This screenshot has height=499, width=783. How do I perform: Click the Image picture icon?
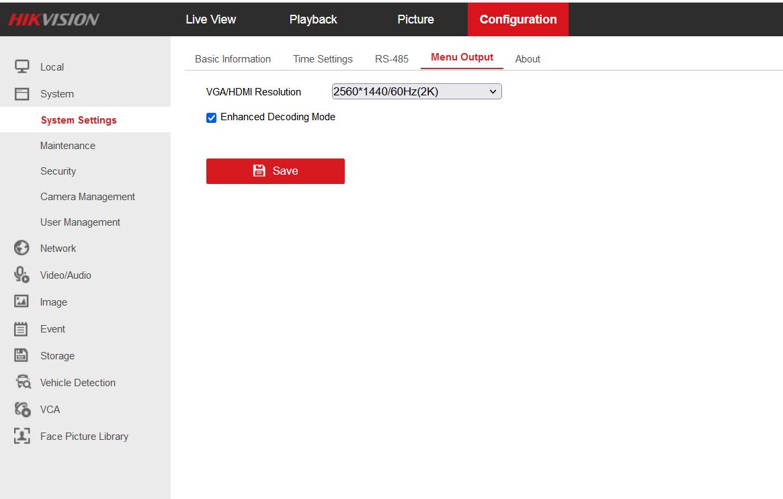click(22, 302)
